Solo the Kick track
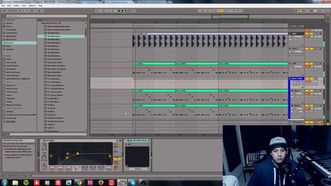This screenshot has width=331, height=186. pyautogui.click(x=316, y=34)
